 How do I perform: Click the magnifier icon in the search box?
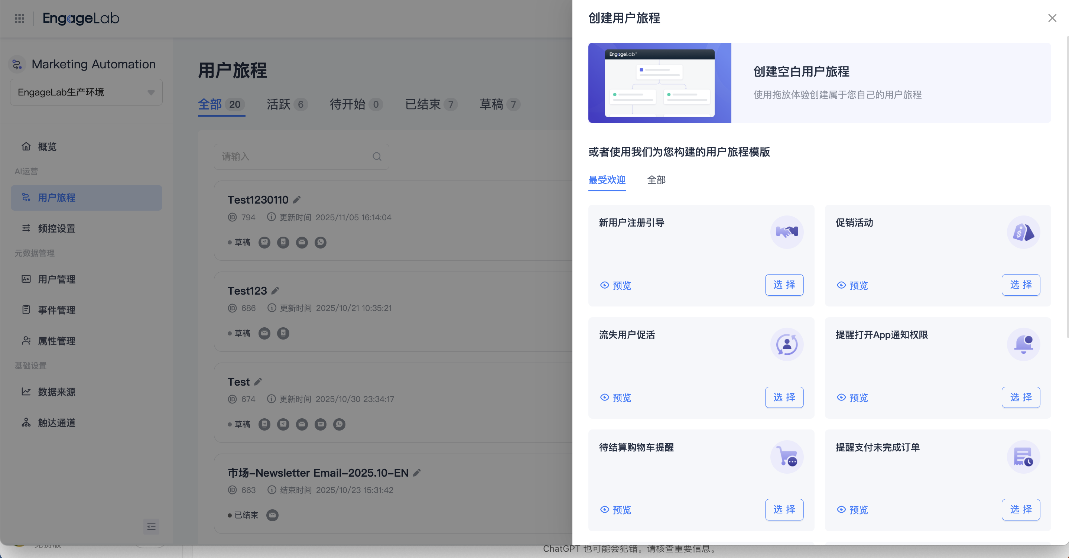tap(376, 156)
